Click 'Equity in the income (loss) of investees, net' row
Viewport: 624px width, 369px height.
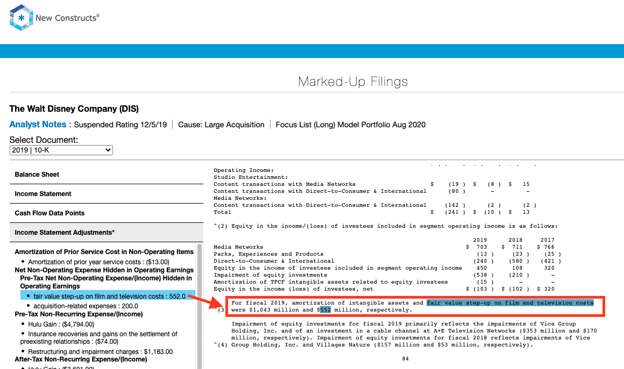[x=384, y=289]
